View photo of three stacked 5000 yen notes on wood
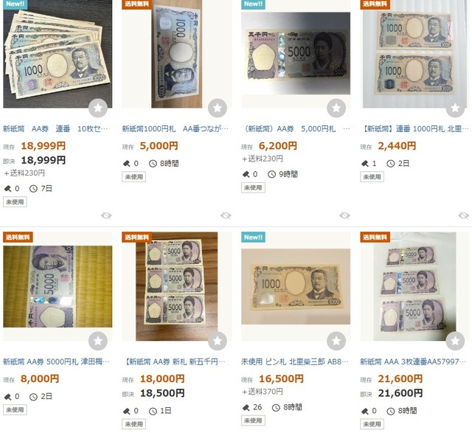 tap(177, 286)
